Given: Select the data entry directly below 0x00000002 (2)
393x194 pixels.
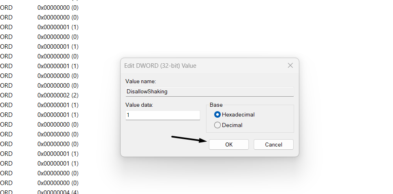Looking at the screenshot, I should pyautogui.click(x=58, y=105).
